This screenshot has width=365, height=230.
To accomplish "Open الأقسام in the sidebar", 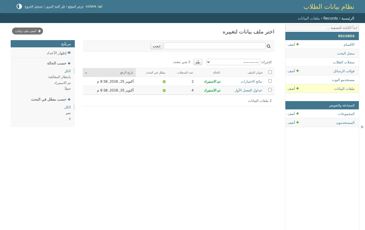I will point(349,44).
